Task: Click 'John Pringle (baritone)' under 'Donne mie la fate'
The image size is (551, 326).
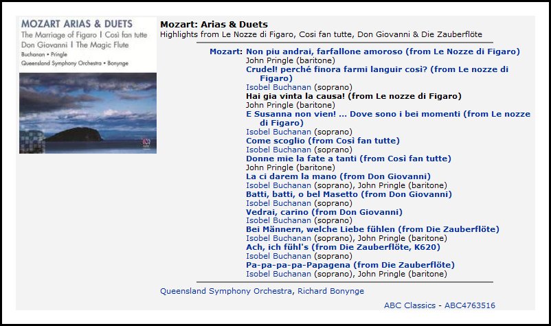Action: click(x=290, y=167)
